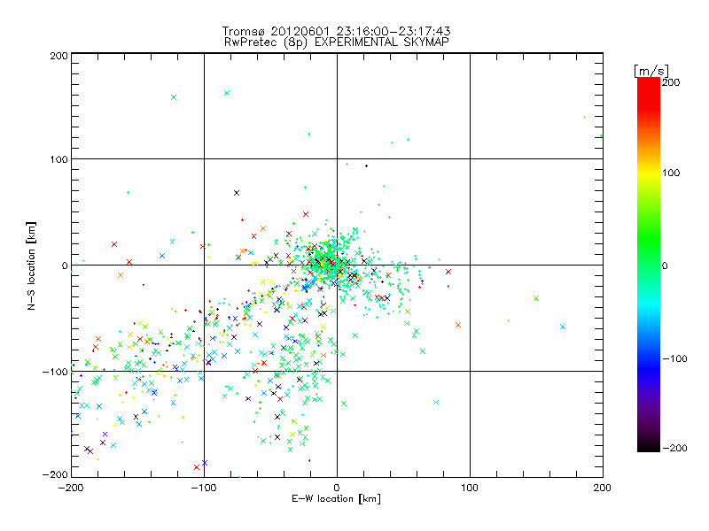Click the black cross near -75 km, 68 km
This screenshot has height=531, width=709.
point(237,193)
